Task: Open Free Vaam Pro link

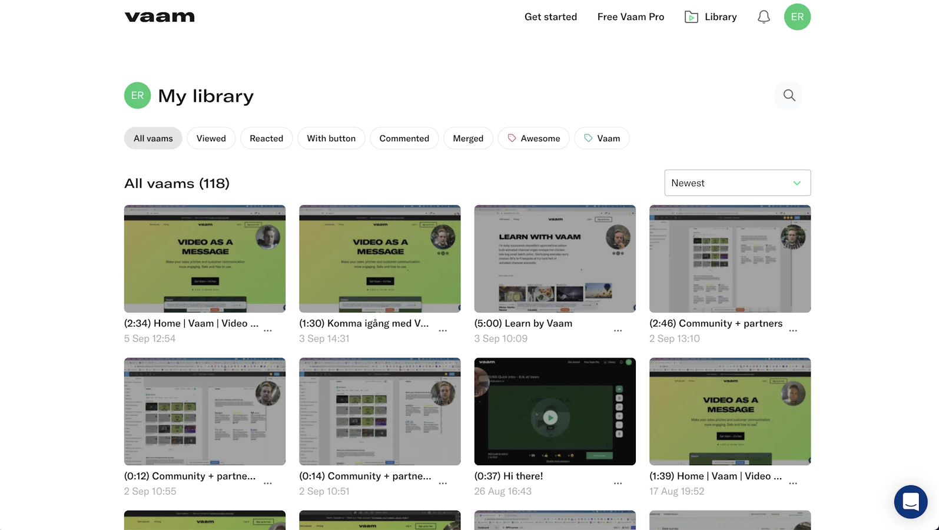Action: point(631,17)
